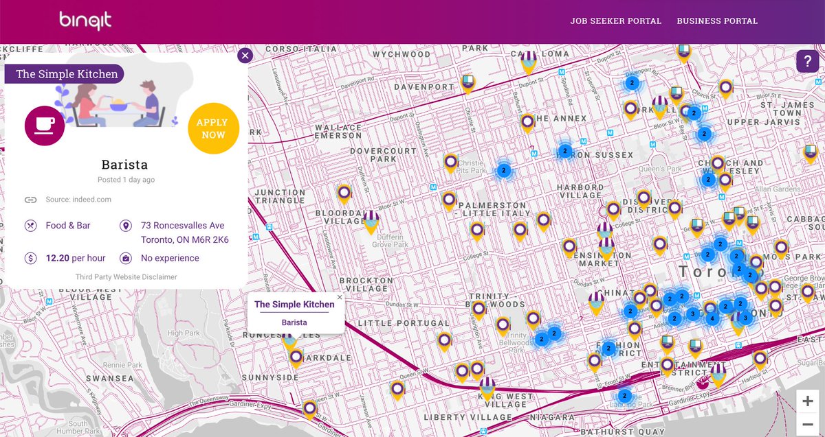Image resolution: width=825 pixels, height=437 pixels.
Task: Click the tent marker at Bloordale Village
Action: click(371, 223)
